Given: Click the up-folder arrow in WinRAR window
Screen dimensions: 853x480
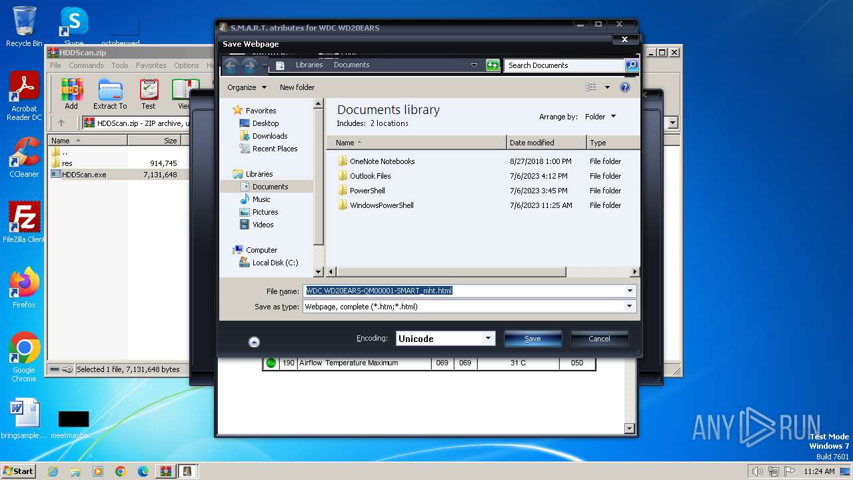Looking at the screenshot, I should (61, 123).
